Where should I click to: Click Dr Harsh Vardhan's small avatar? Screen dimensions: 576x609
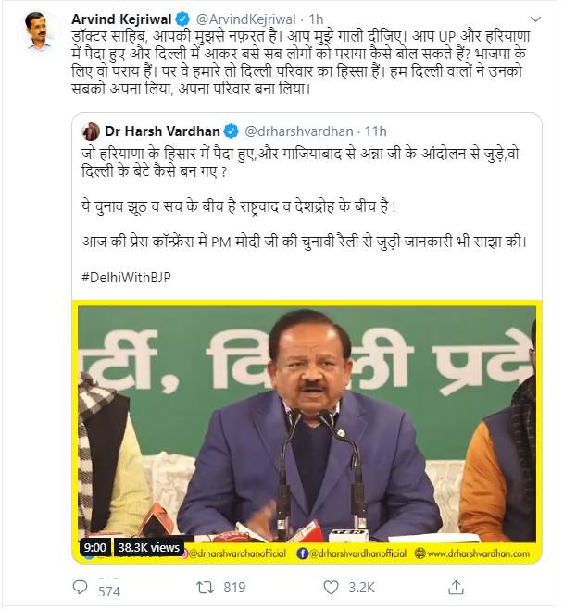[x=91, y=131]
